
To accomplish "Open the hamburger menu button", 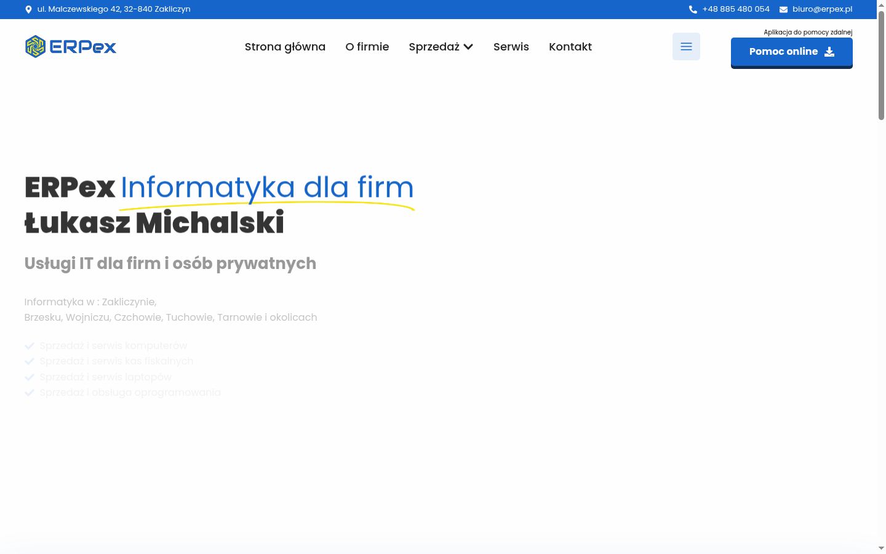I will point(686,47).
